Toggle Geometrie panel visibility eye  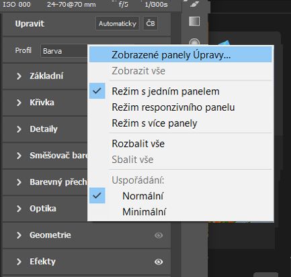click(159, 235)
